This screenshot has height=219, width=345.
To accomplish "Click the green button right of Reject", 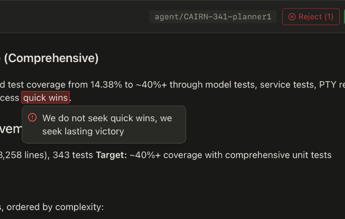I will click(x=344, y=17).
